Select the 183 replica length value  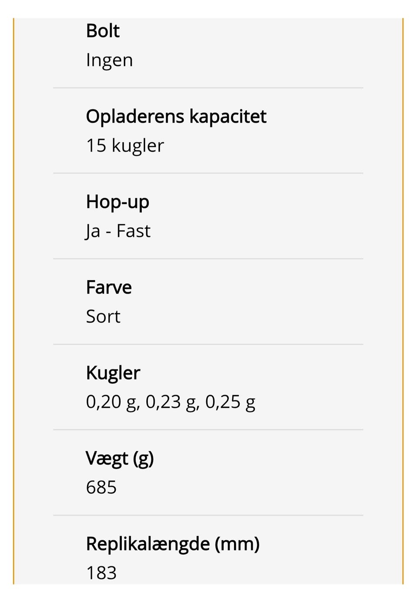[101, 573]
